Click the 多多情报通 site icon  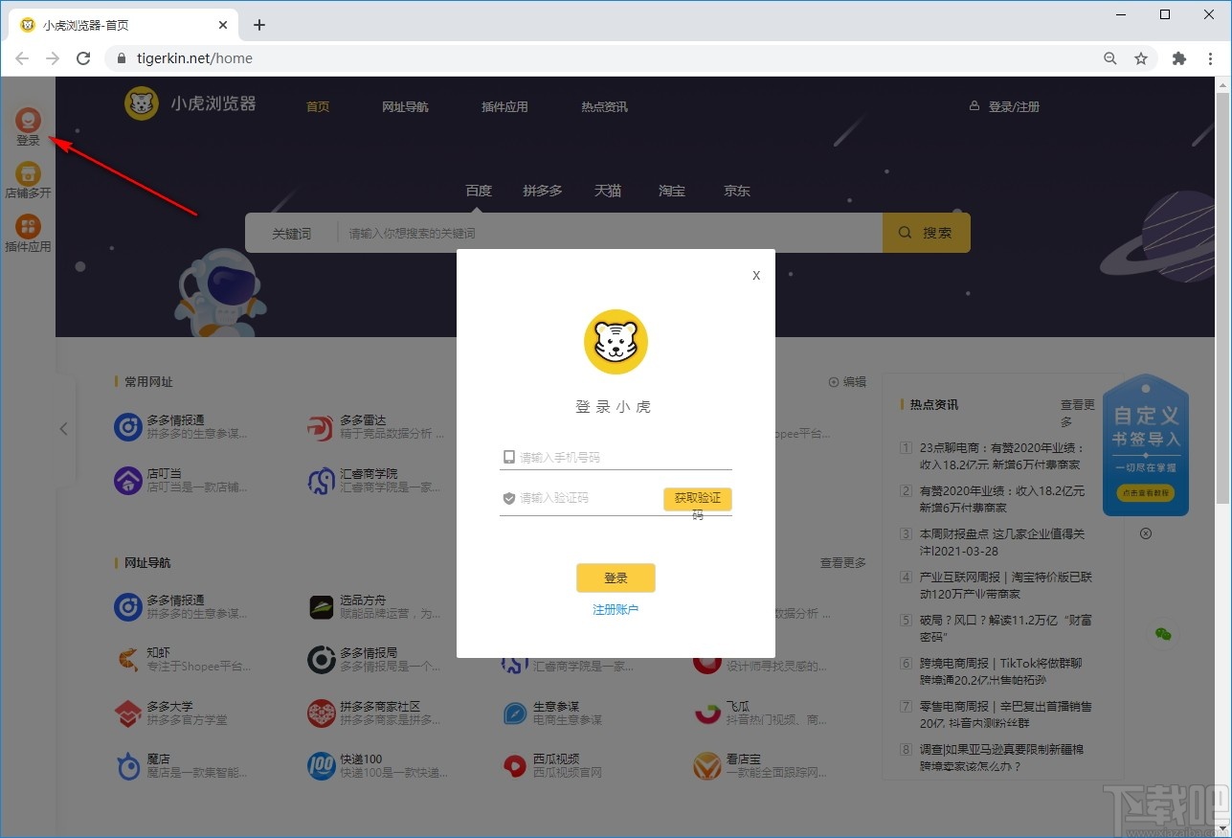(127, 428)
